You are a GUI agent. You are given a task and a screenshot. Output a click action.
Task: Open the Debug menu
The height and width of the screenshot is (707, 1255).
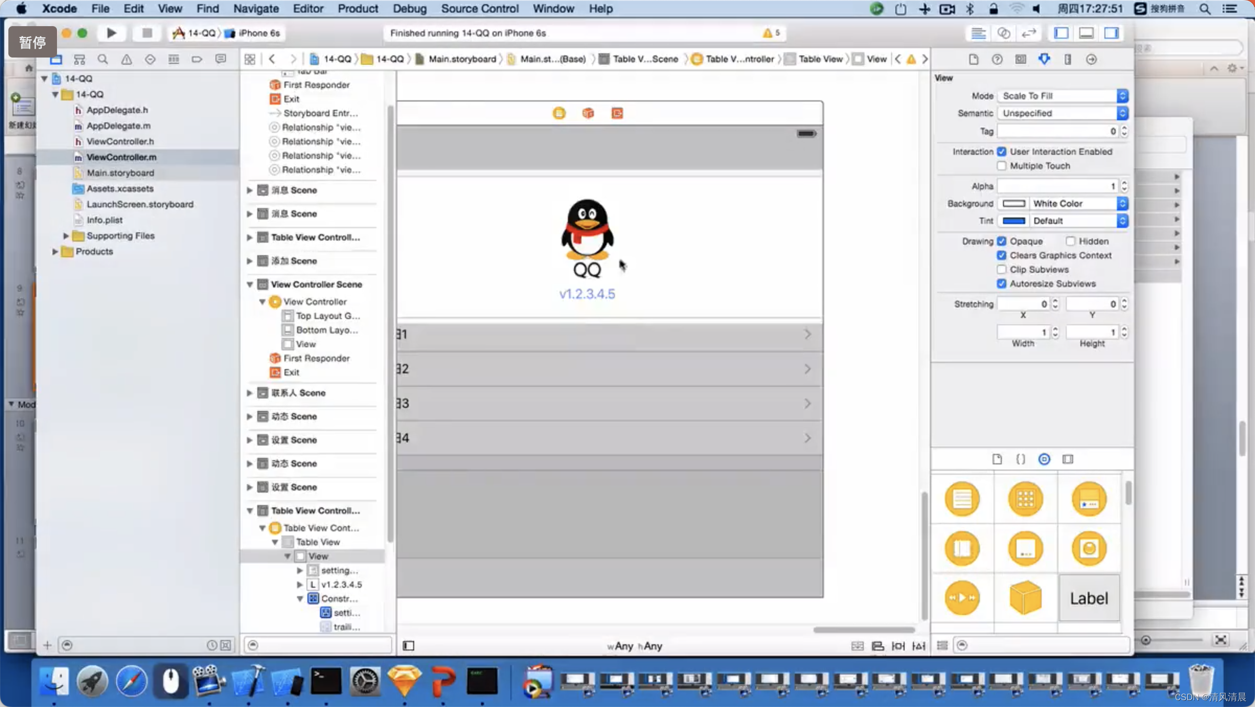[x=409, y=8]
